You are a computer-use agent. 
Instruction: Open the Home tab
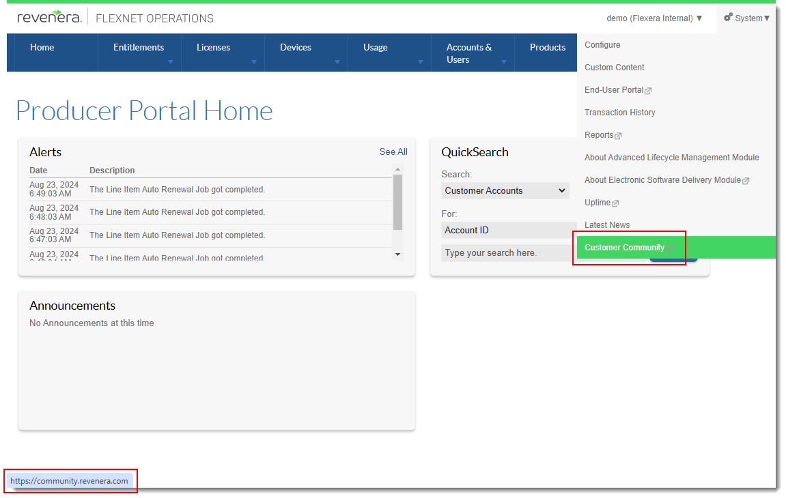(42, 48)
